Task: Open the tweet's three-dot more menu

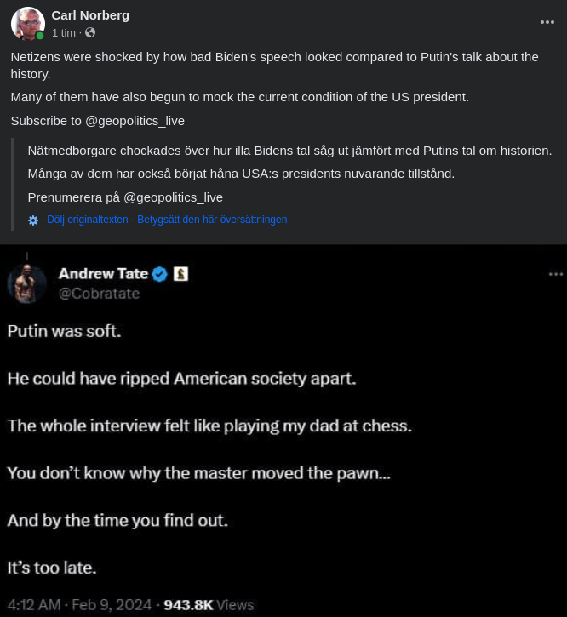Action: 556,274
